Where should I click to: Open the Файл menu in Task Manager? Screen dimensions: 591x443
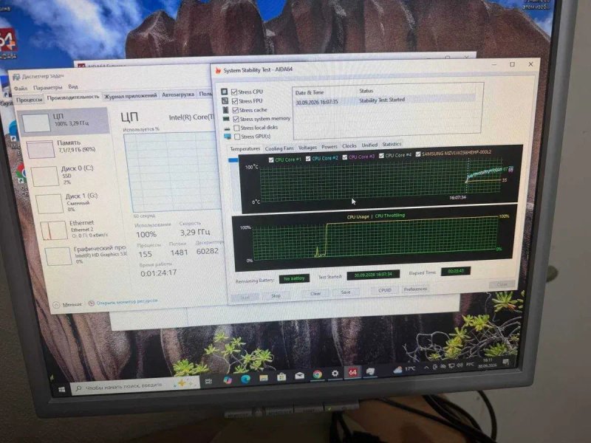pos(21,88)
